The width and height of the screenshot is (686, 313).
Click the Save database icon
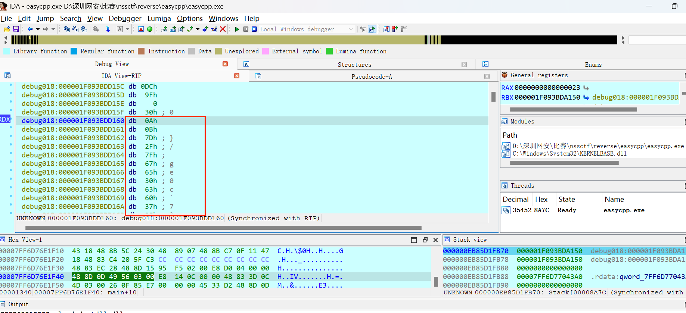coord(16,29)
